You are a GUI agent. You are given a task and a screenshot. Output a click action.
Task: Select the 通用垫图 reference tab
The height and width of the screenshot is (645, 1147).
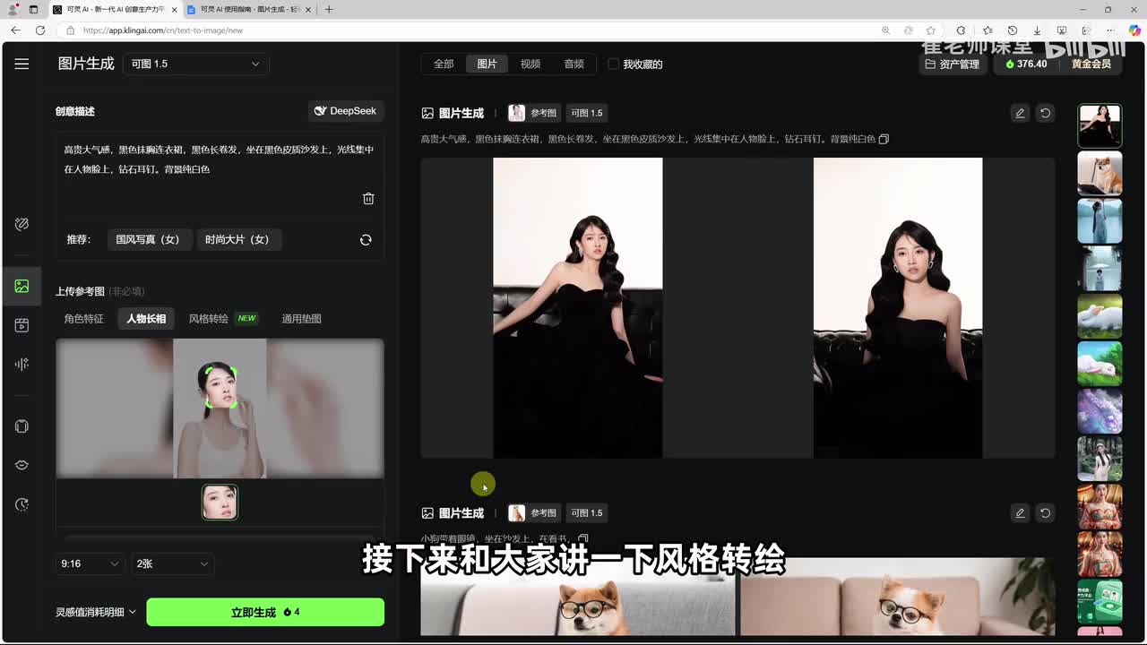tap(301, 318)
